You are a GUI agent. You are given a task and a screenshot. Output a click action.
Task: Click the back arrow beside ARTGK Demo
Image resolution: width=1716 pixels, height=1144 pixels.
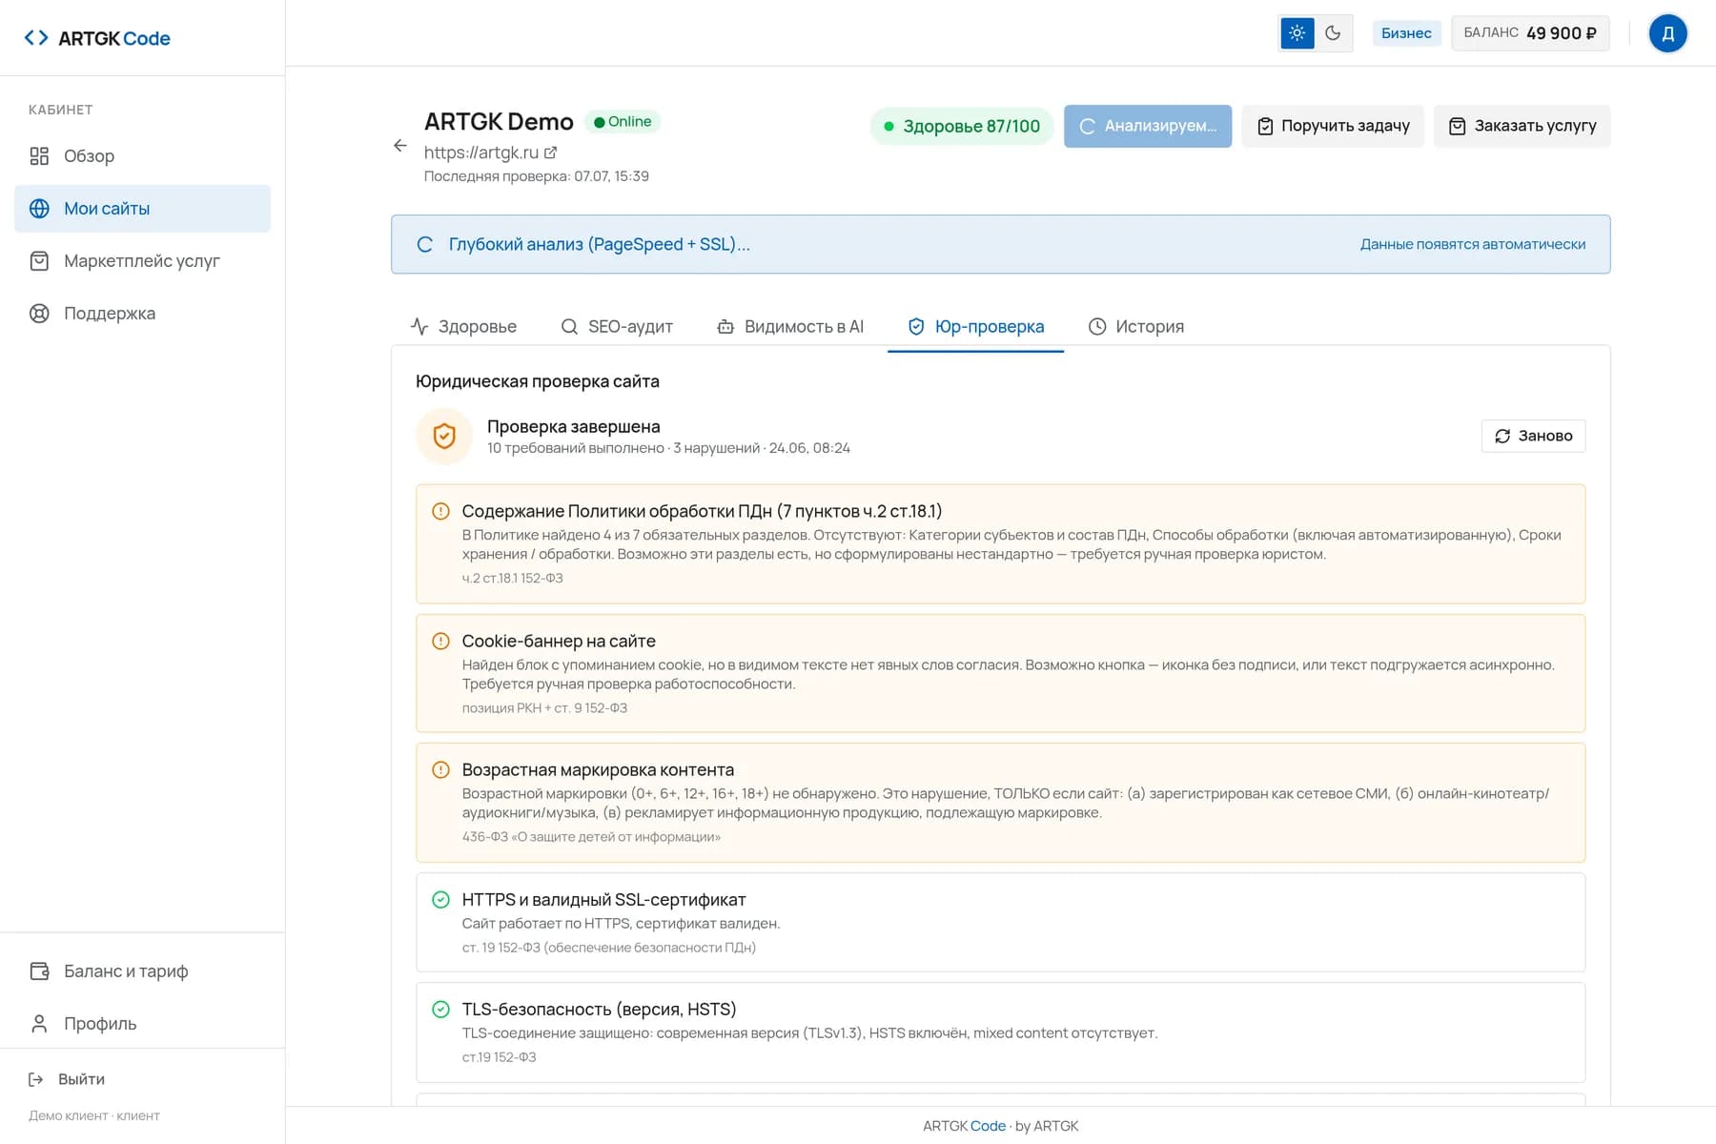point(400,146)
